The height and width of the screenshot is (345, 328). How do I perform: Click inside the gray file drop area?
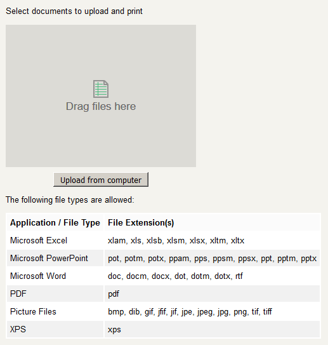[101, 96]
